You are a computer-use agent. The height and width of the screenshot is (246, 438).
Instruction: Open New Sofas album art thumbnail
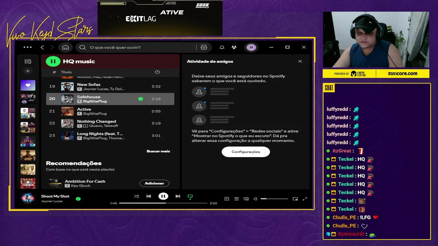(67, 86)
